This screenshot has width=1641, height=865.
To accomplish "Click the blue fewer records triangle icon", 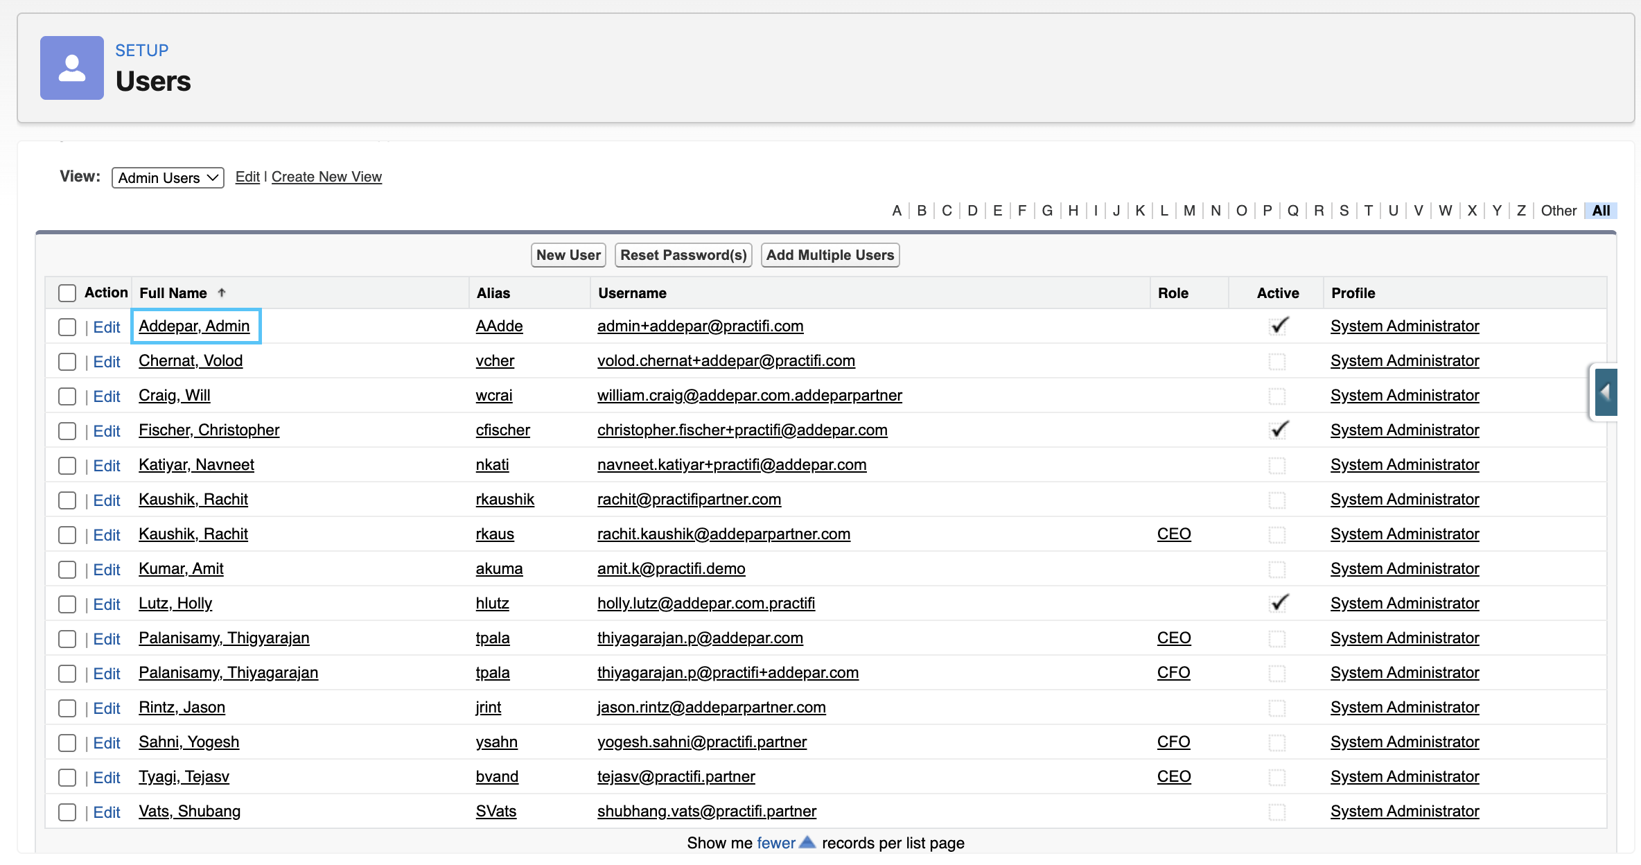I will (x=807, y=842).
